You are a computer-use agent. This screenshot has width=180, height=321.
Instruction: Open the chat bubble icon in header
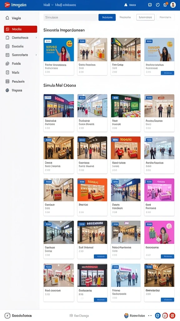150,5
